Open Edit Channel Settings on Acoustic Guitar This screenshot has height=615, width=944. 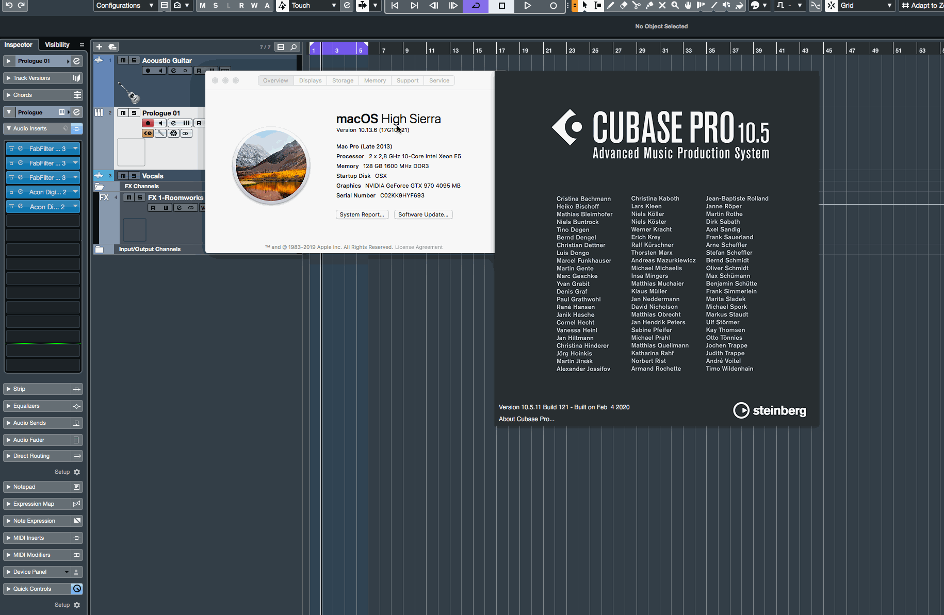coord(173,71)
